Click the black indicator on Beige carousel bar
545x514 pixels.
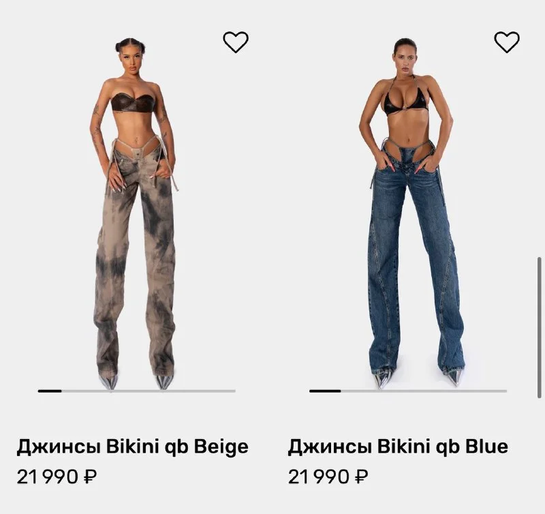tap(50, 391)
